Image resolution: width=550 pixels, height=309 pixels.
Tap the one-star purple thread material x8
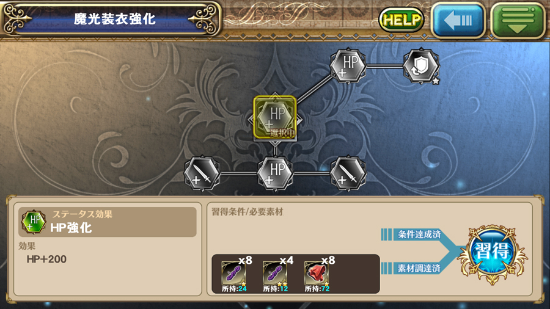click(x=234, y=274)
